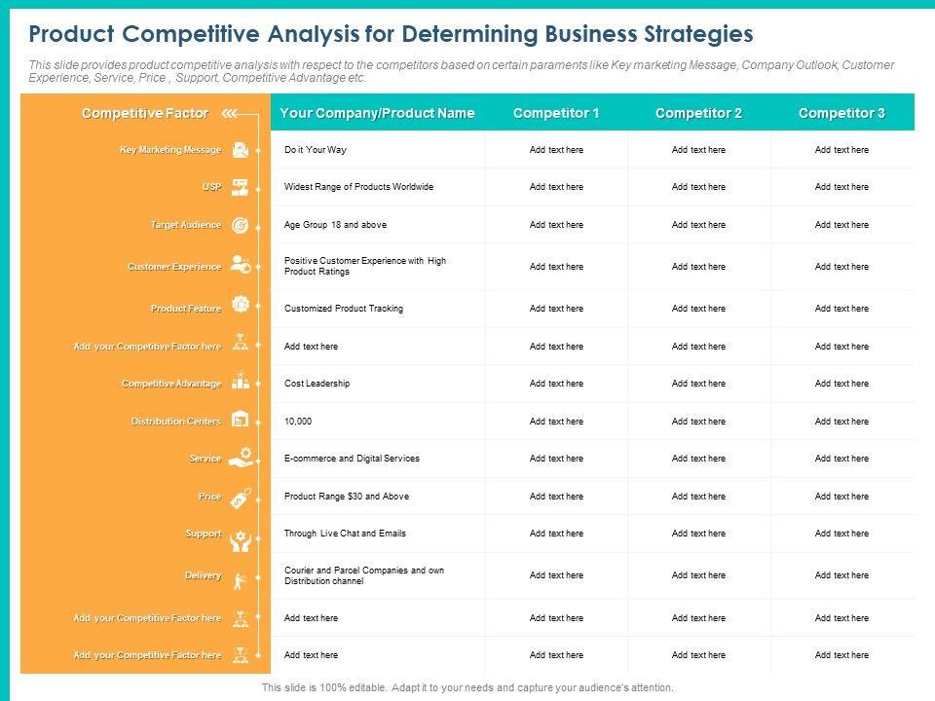Select the Competitor 3 column header

(841, 114)
